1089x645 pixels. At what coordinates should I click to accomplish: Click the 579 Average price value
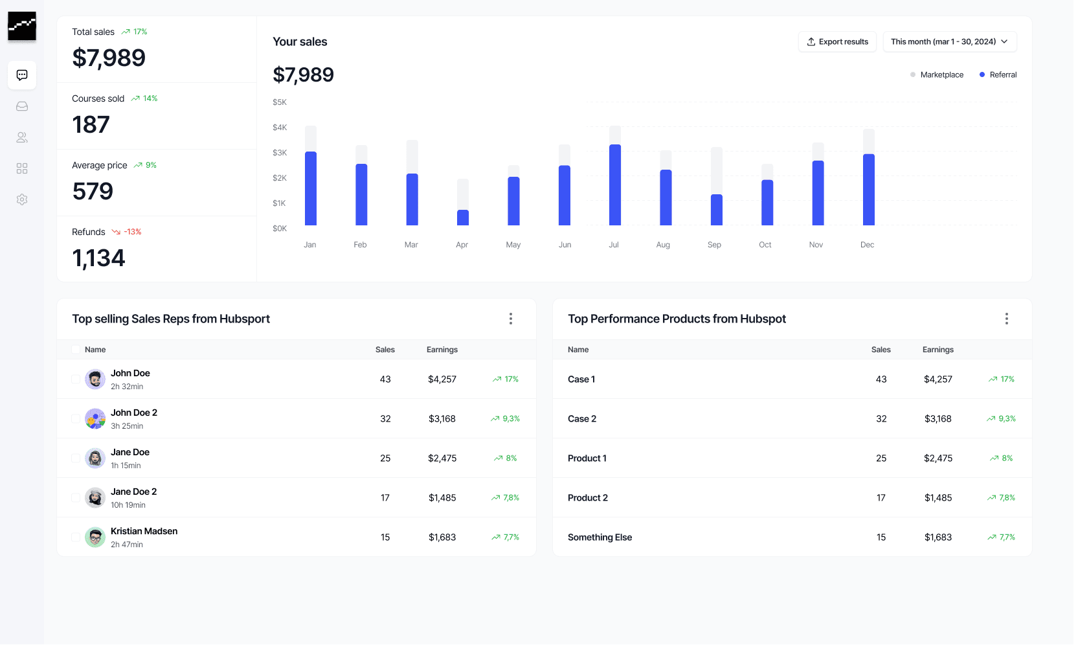(x=93, y=192)
